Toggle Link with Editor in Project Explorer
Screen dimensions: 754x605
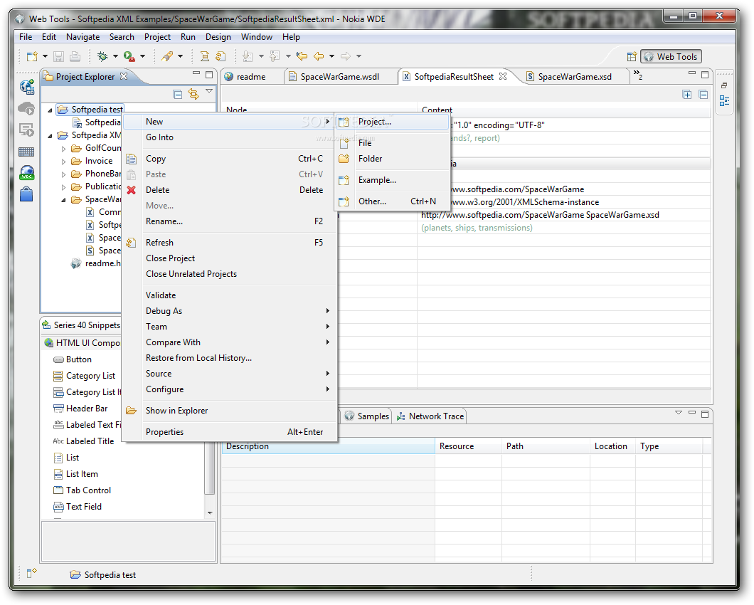[193, 94]
